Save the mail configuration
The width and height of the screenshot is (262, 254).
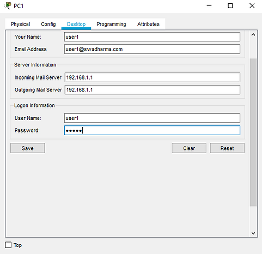28,148
